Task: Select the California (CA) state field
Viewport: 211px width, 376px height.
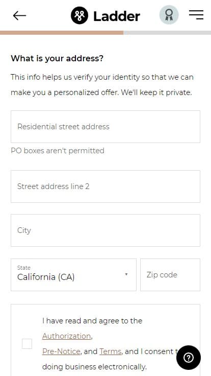Action: pyautogui.click(x=73, y=275)
